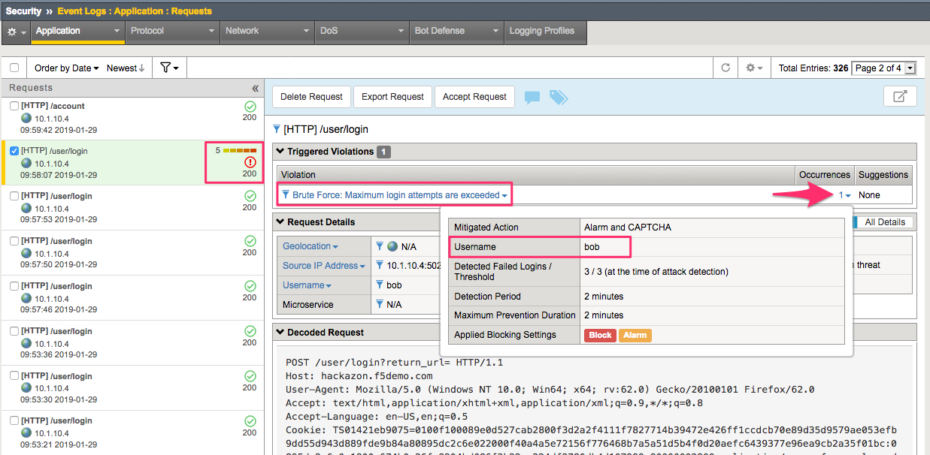Expand the Order by Date dropdown
This screenshot has height=455, width=930.
pyautogui.click(x=67, y=68)
